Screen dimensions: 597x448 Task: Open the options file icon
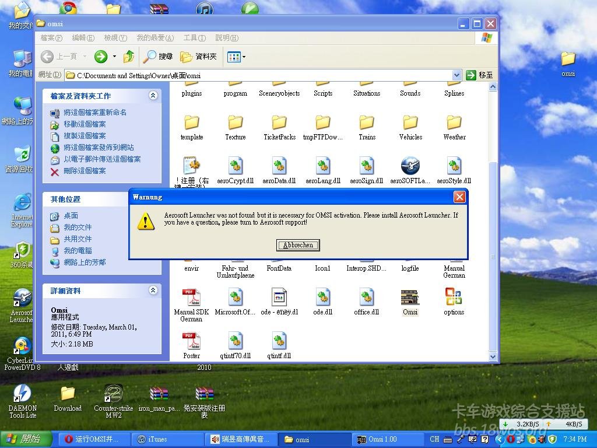tap(454, 298)
